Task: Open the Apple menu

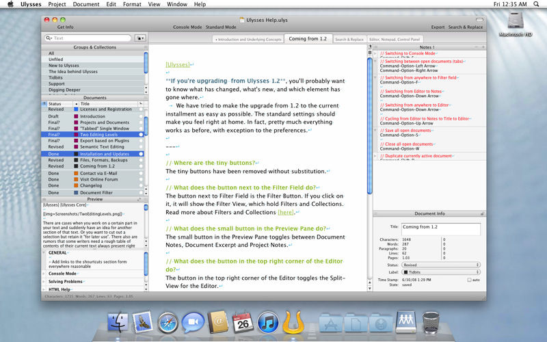Action: coord(10,4)
